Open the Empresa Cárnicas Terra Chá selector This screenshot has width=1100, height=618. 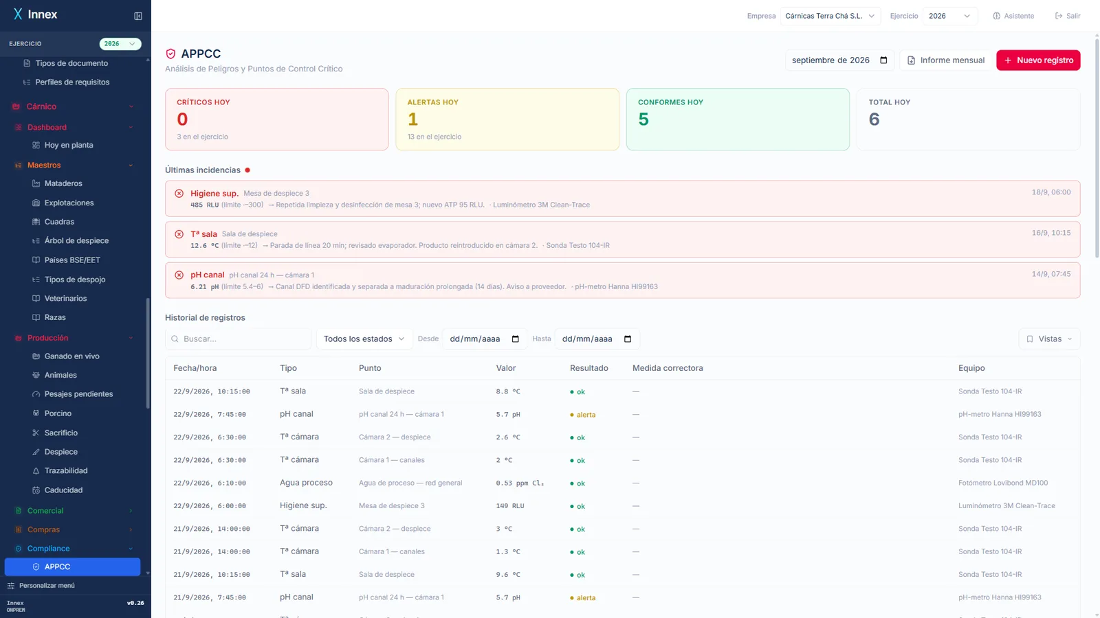(x=830, y=16)
